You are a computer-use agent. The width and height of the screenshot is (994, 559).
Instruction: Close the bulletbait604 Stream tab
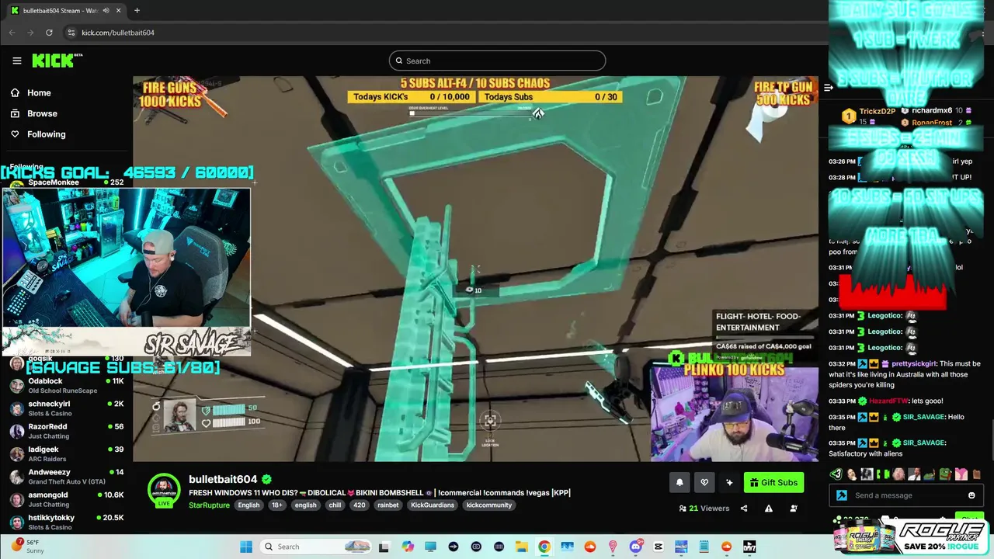(118, 11)
